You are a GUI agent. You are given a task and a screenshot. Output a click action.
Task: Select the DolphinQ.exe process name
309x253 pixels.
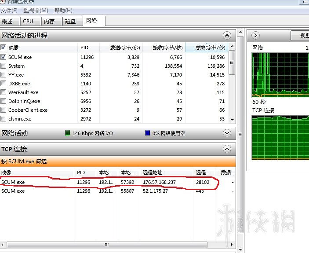tap(24, 101)
